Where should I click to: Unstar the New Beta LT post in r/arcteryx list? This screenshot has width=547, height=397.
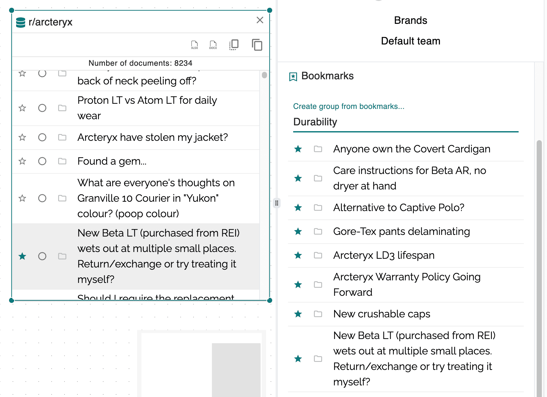[x=22, y=256]
